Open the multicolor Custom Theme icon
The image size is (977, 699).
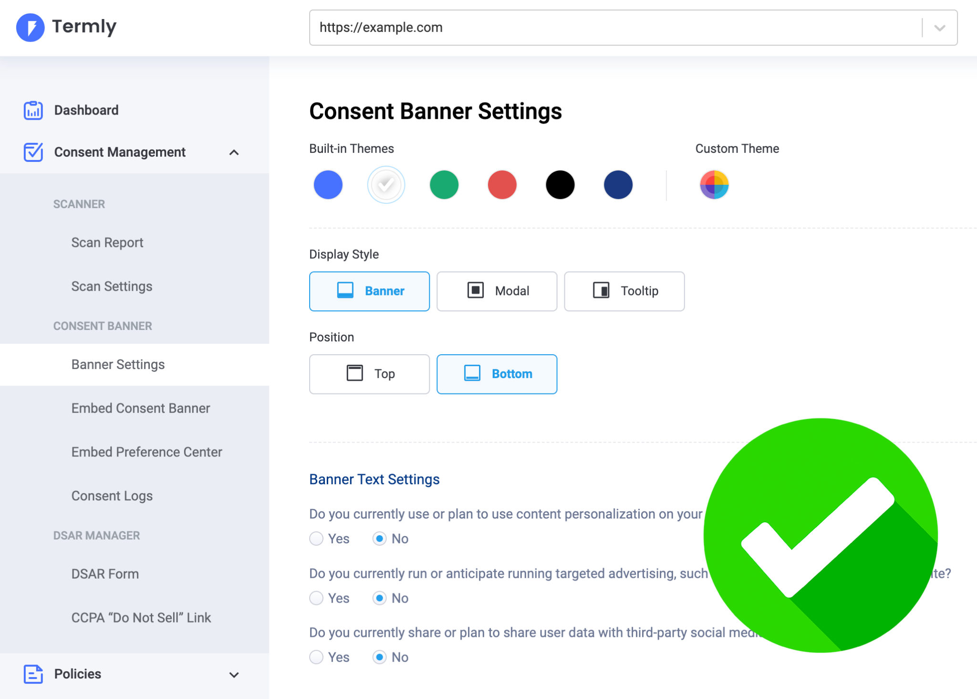click(x=714, y=185)
